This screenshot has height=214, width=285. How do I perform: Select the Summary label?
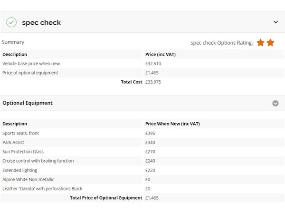[x=13, y=42]
